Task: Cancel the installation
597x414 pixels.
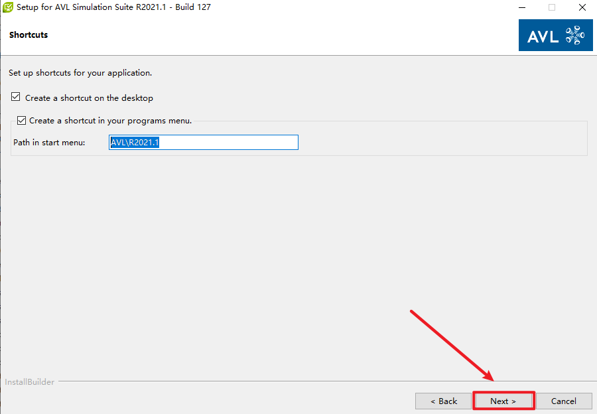Action: click(563, 401)
